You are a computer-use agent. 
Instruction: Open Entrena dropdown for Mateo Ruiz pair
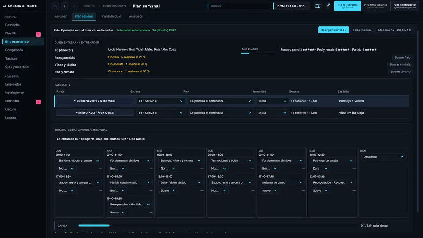[x=160, y=112]
